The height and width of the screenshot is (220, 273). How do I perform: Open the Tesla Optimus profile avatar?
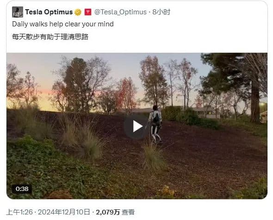coord(18,12)
